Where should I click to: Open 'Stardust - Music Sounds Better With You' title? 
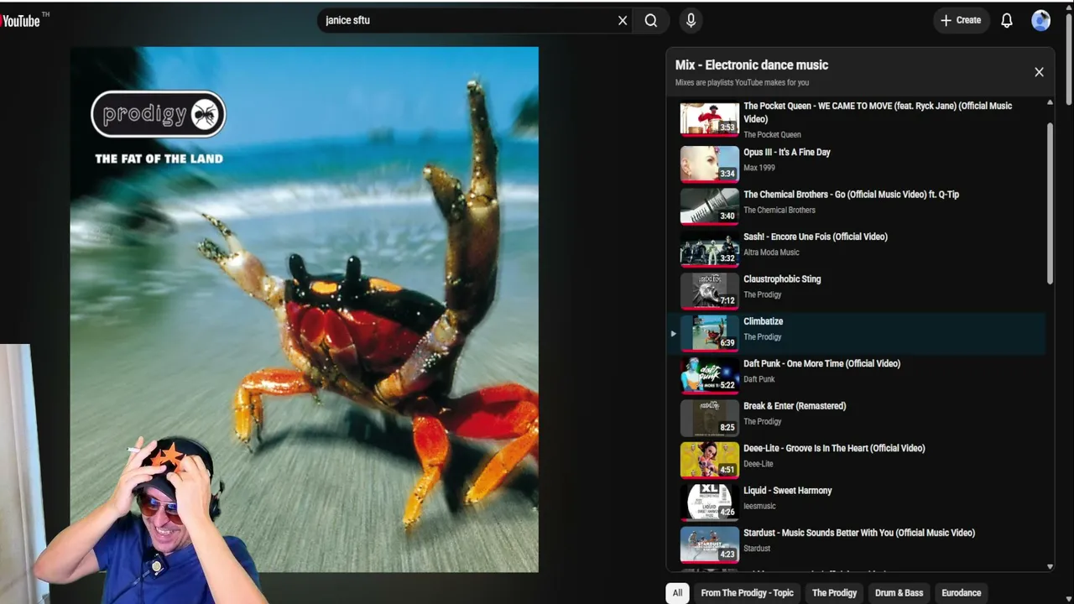point(859,533)
